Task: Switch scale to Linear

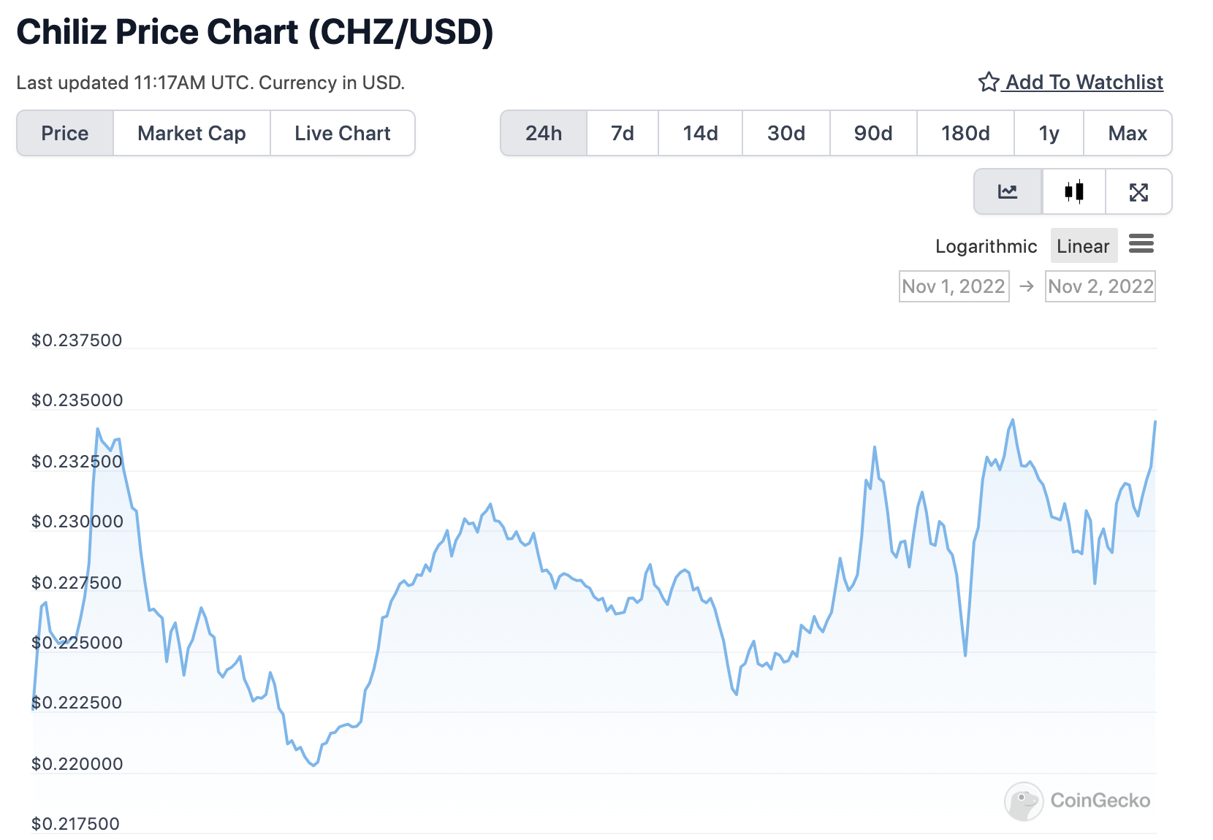Action: click(1084, 246)
